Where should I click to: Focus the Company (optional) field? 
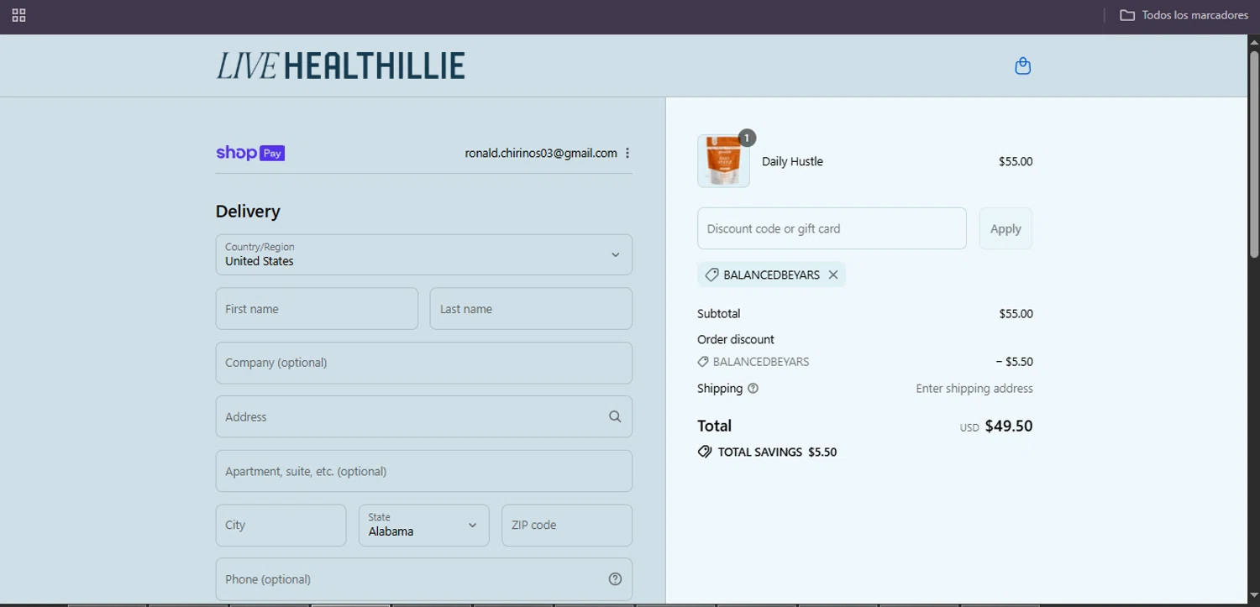click(423, 363)
